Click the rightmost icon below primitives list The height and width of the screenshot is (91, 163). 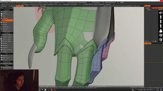click(x=156, y=41)
